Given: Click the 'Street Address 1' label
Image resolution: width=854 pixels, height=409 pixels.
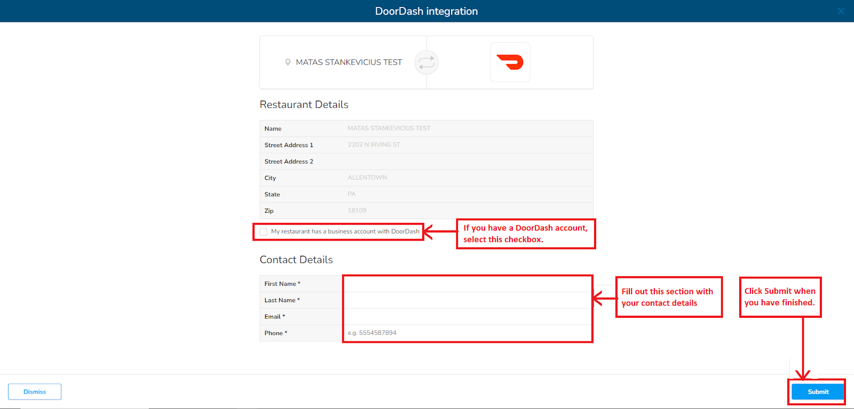Looking at the screenshot, I should pyautogui.click(x=289, y=145).
